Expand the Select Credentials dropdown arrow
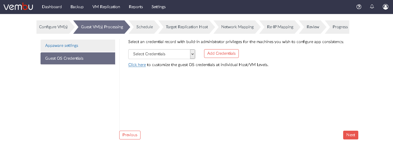 point(192,54)
